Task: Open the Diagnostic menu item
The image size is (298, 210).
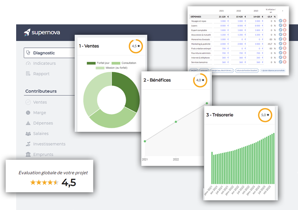Action: (x=44, y=53)
